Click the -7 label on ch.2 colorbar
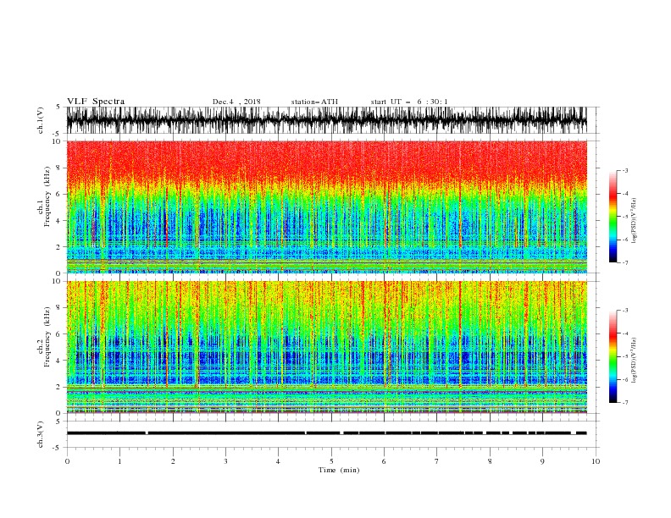The height and width of the screenshot is (518, 671). [624, 403]
